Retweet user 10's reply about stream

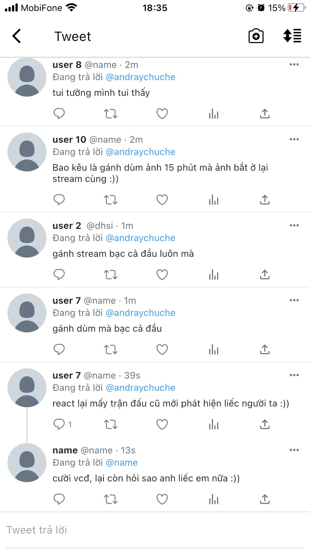point(111,200)
